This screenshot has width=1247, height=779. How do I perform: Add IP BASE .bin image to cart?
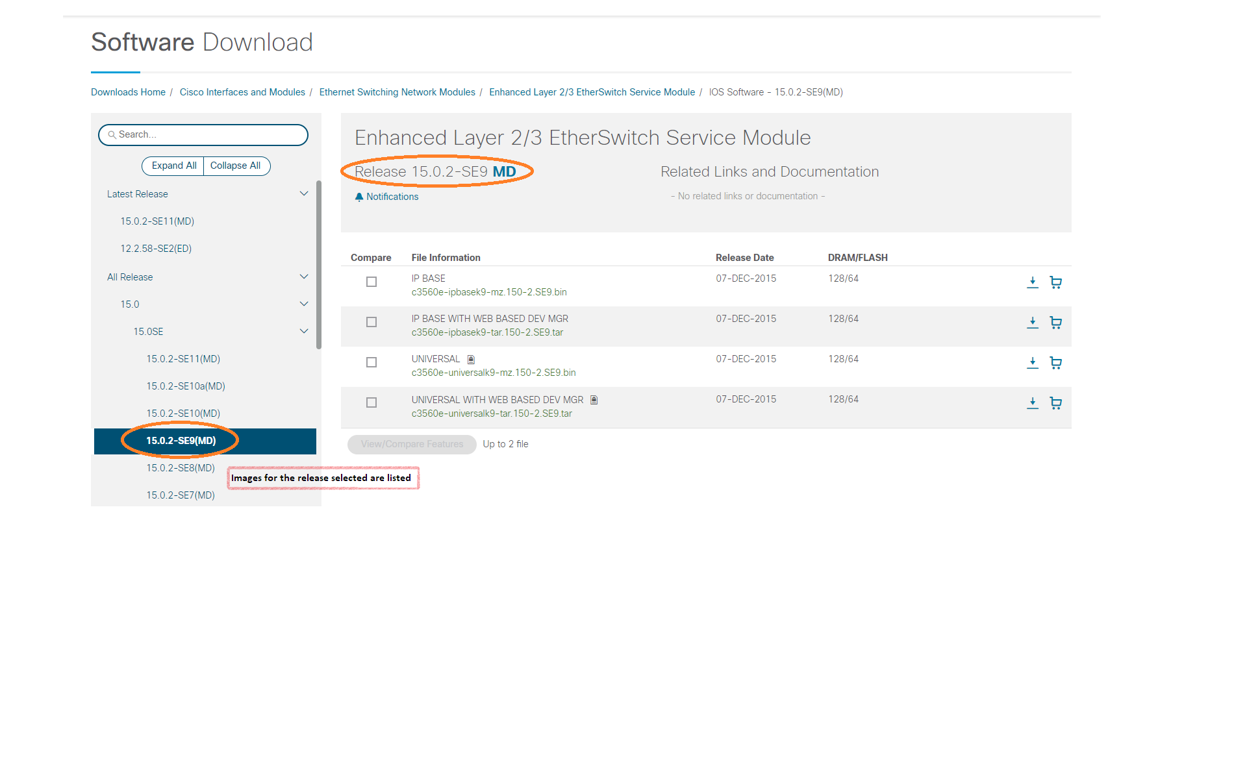coord(1056,282)
